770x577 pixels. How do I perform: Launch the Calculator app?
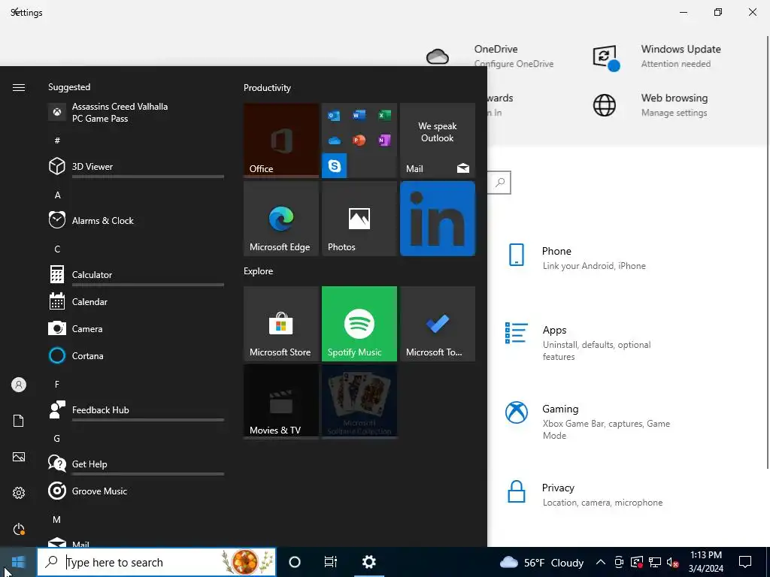[x=136, y=274]
